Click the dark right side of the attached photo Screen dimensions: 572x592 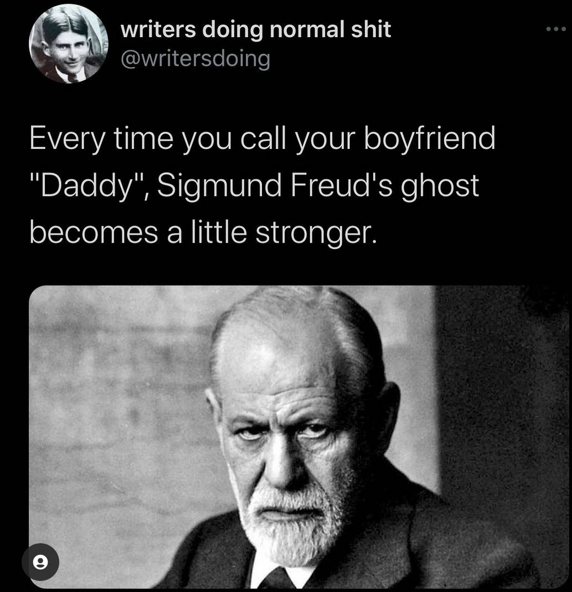[502, 397]
